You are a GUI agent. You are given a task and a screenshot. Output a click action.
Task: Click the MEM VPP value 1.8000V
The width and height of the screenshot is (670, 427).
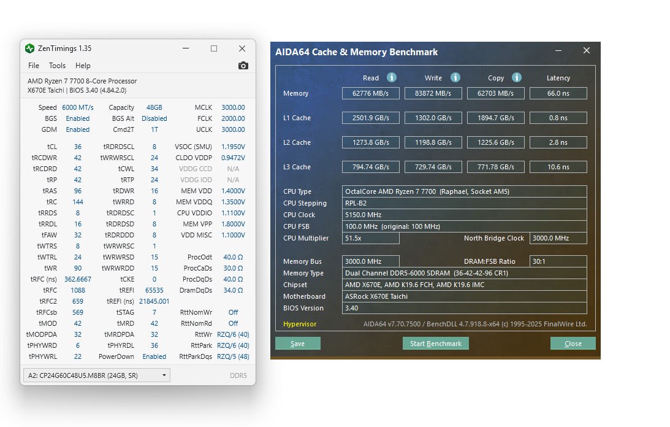(233, 224)
